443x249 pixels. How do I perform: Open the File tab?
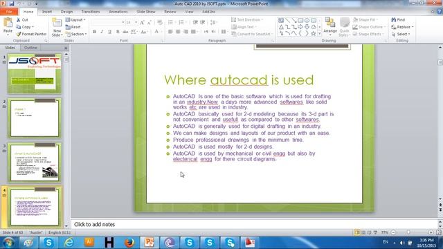coord(9,12)
